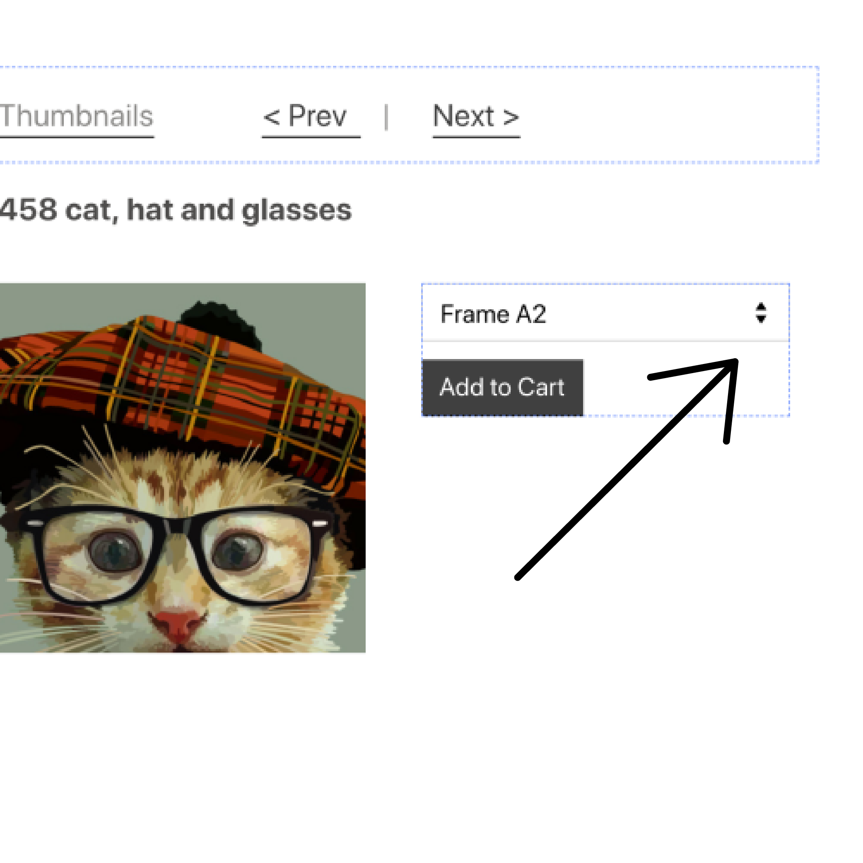Image resolution: width=863 pixels, height=863 pixels.
Task: Click the "Frame A2" label text
Action: [493, 314]
